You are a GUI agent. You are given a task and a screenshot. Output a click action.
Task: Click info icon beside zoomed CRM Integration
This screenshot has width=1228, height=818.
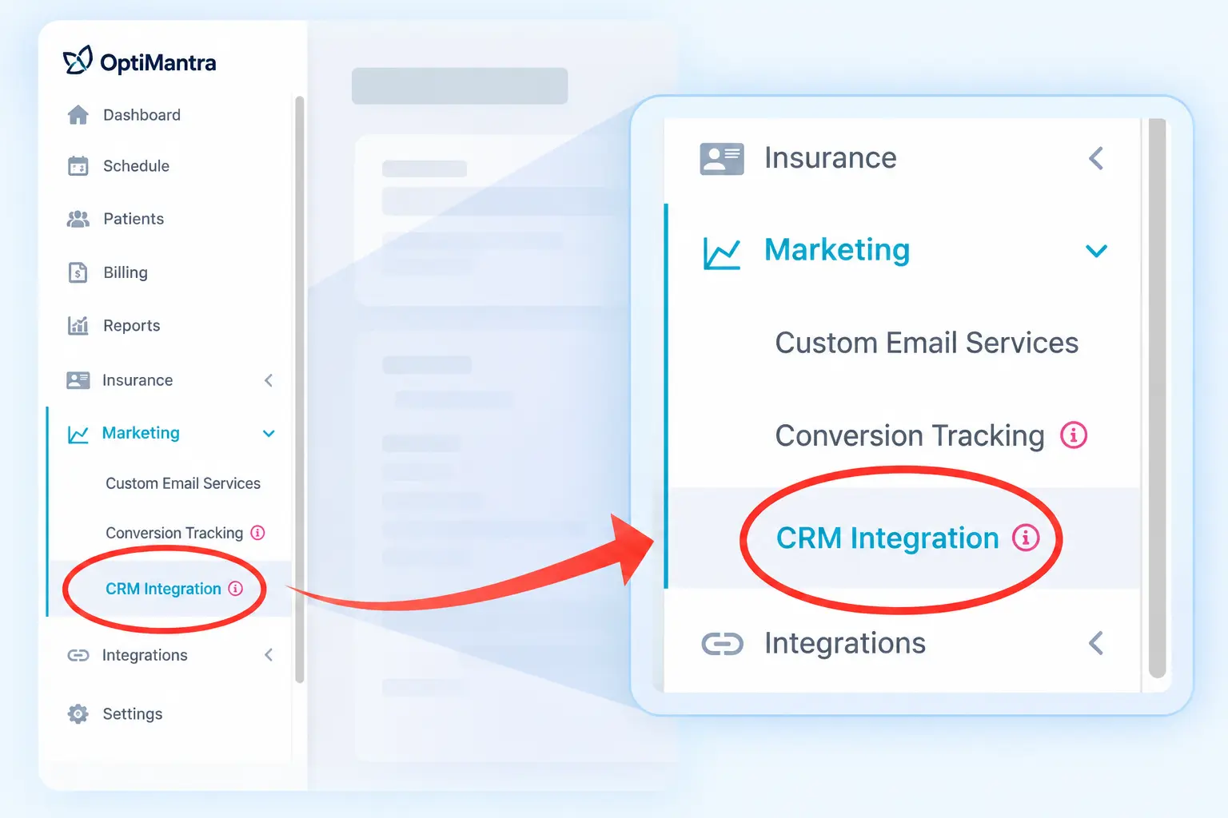pyautogui.click(x=1027, y=538)
